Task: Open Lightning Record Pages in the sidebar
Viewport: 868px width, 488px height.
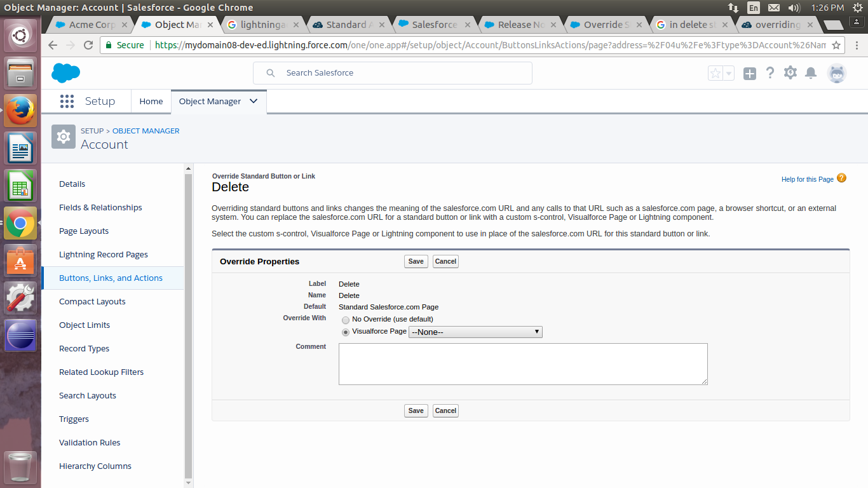Action: tap(104, 255)
